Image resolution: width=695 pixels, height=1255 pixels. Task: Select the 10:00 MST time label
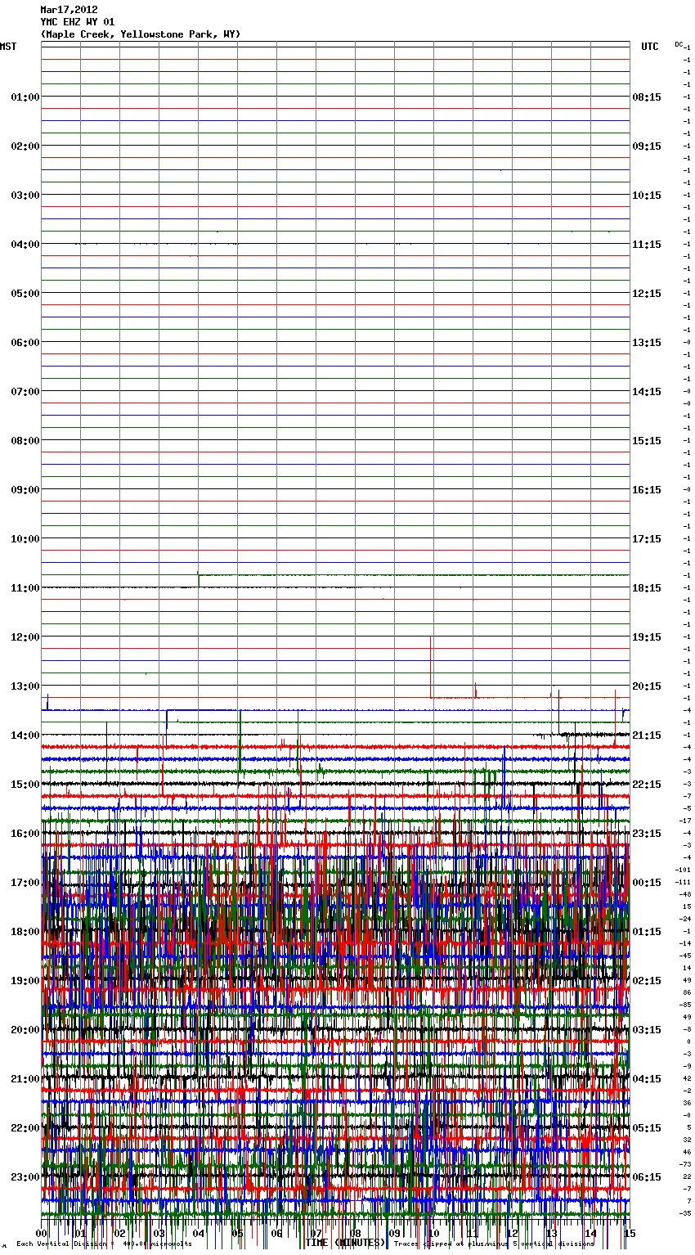25,539
